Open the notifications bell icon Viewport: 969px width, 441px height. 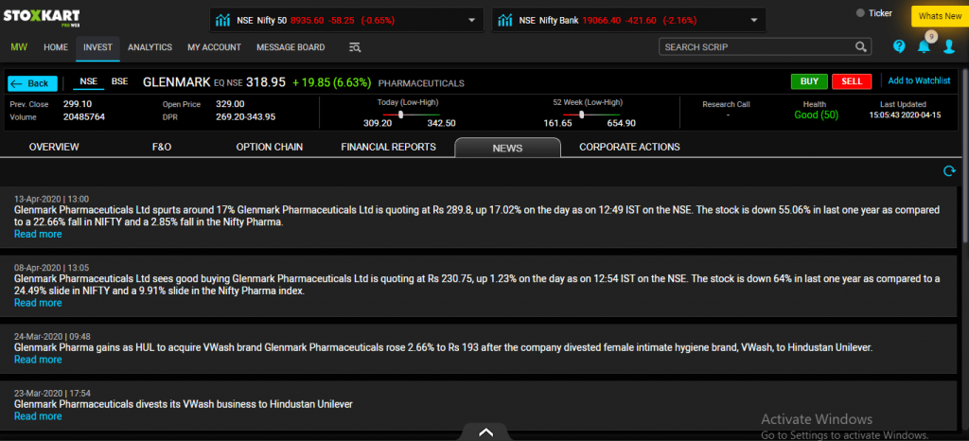pyautogui.click(x=924, y=47)
